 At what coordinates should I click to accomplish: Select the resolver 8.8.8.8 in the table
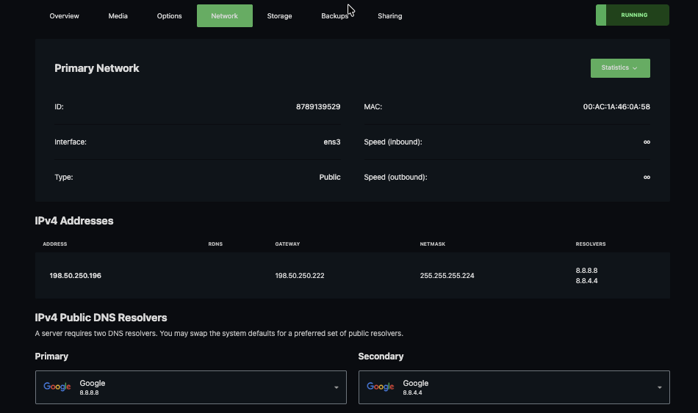pos(586,270)
